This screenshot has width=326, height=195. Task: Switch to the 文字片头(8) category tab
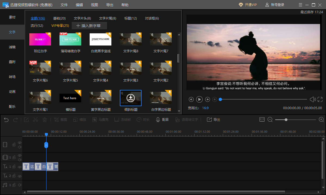pyautogui.click(x=82, y=18)
